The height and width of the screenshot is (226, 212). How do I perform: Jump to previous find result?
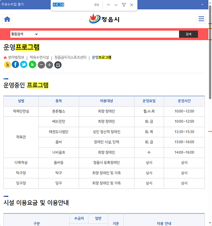[x=108, y=5]
